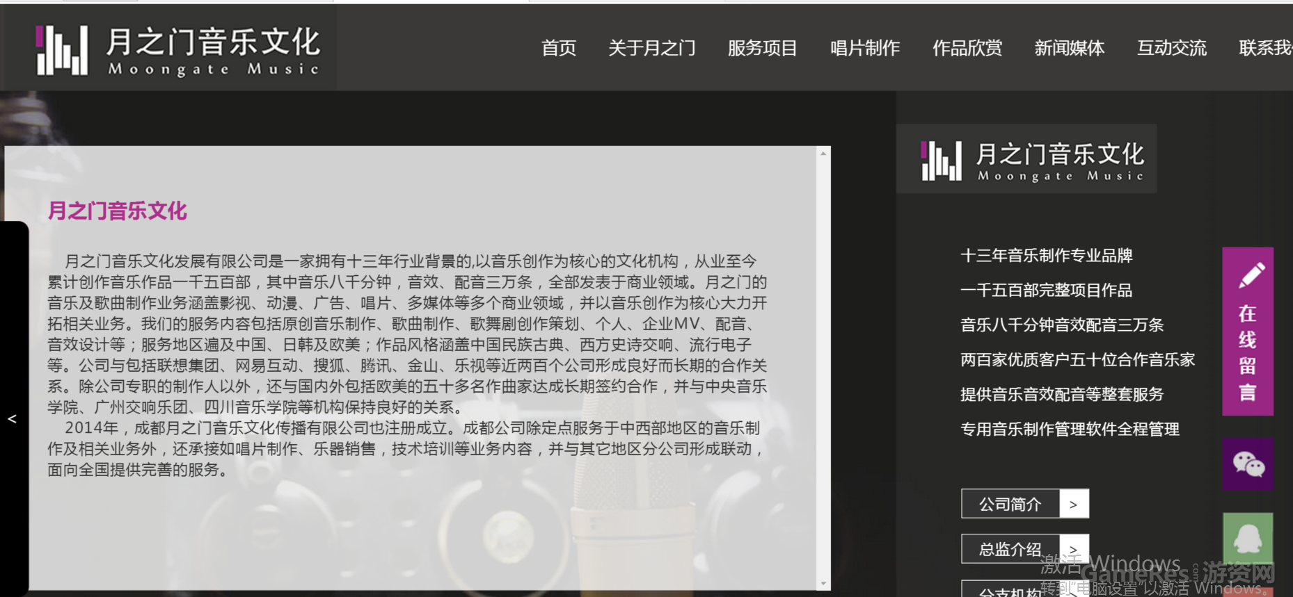
Task: Open the 新闻媒体 navigation item
Action: click(x=1070, y=48)
